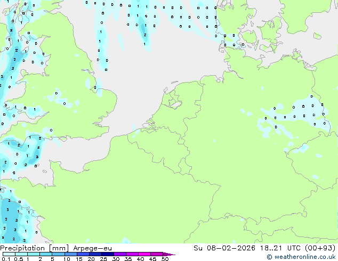Click the '30' legend scale label
Viewport: 338px width, 261px height.
(x=116, y=259)
